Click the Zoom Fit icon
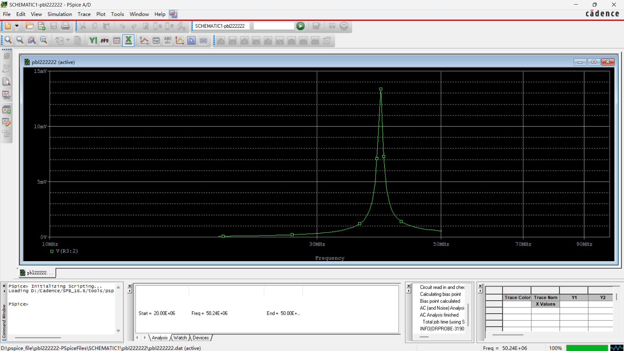 (x=43, y=40)
